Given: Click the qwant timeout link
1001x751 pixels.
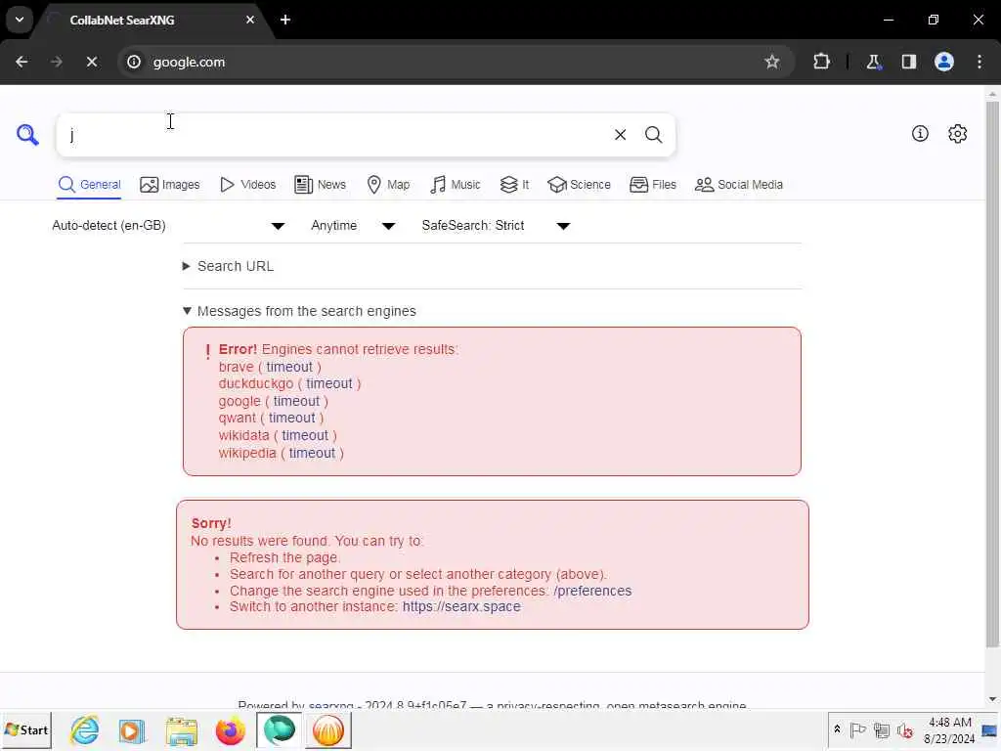Looking at the screenshot, I should tap(291, 418).
